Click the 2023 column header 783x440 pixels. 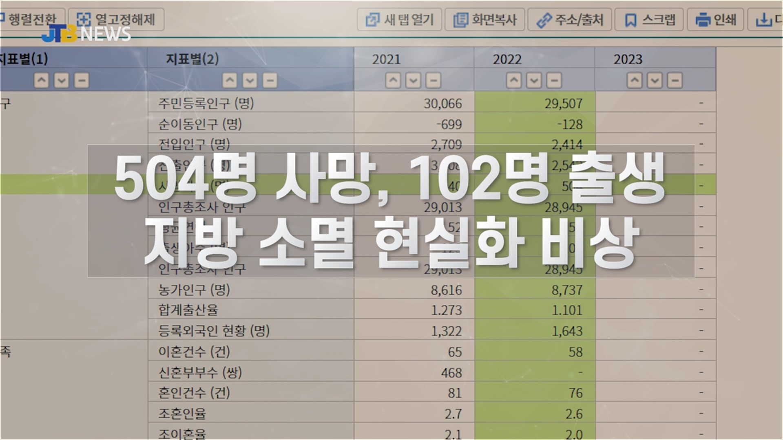coord(628,59)
